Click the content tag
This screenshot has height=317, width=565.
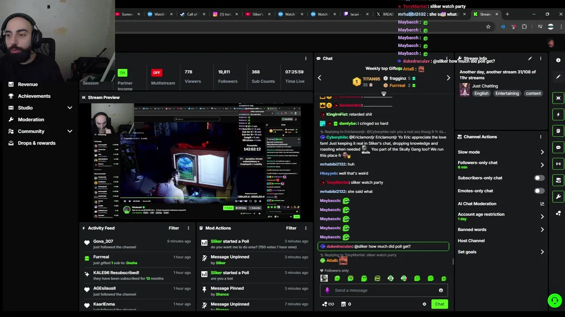(x=533, y=93)
